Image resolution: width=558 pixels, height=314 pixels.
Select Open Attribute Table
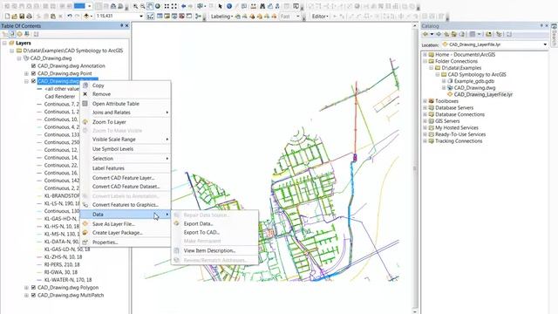126,104
